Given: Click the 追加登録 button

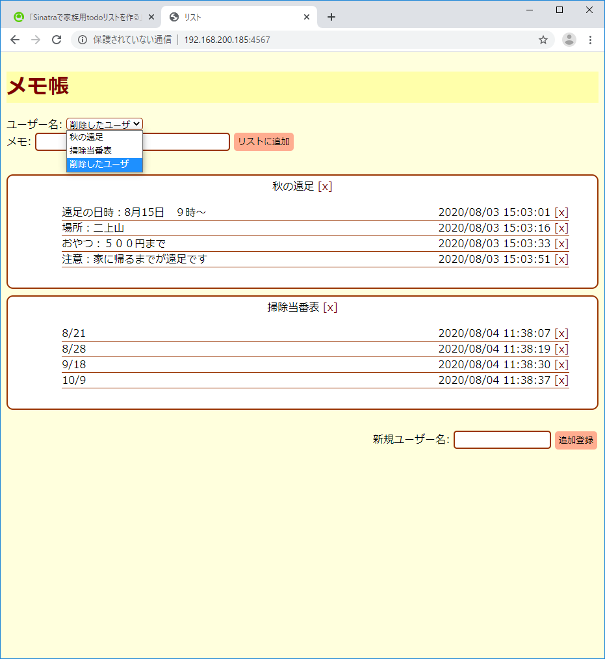Looking at the screenshot, I should [576, 440].
